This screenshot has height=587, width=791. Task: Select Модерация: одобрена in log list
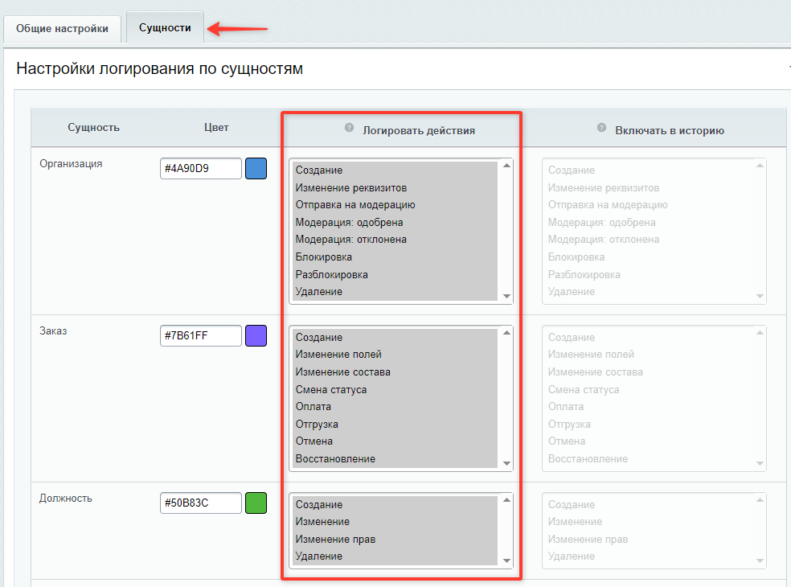(395, 223)
